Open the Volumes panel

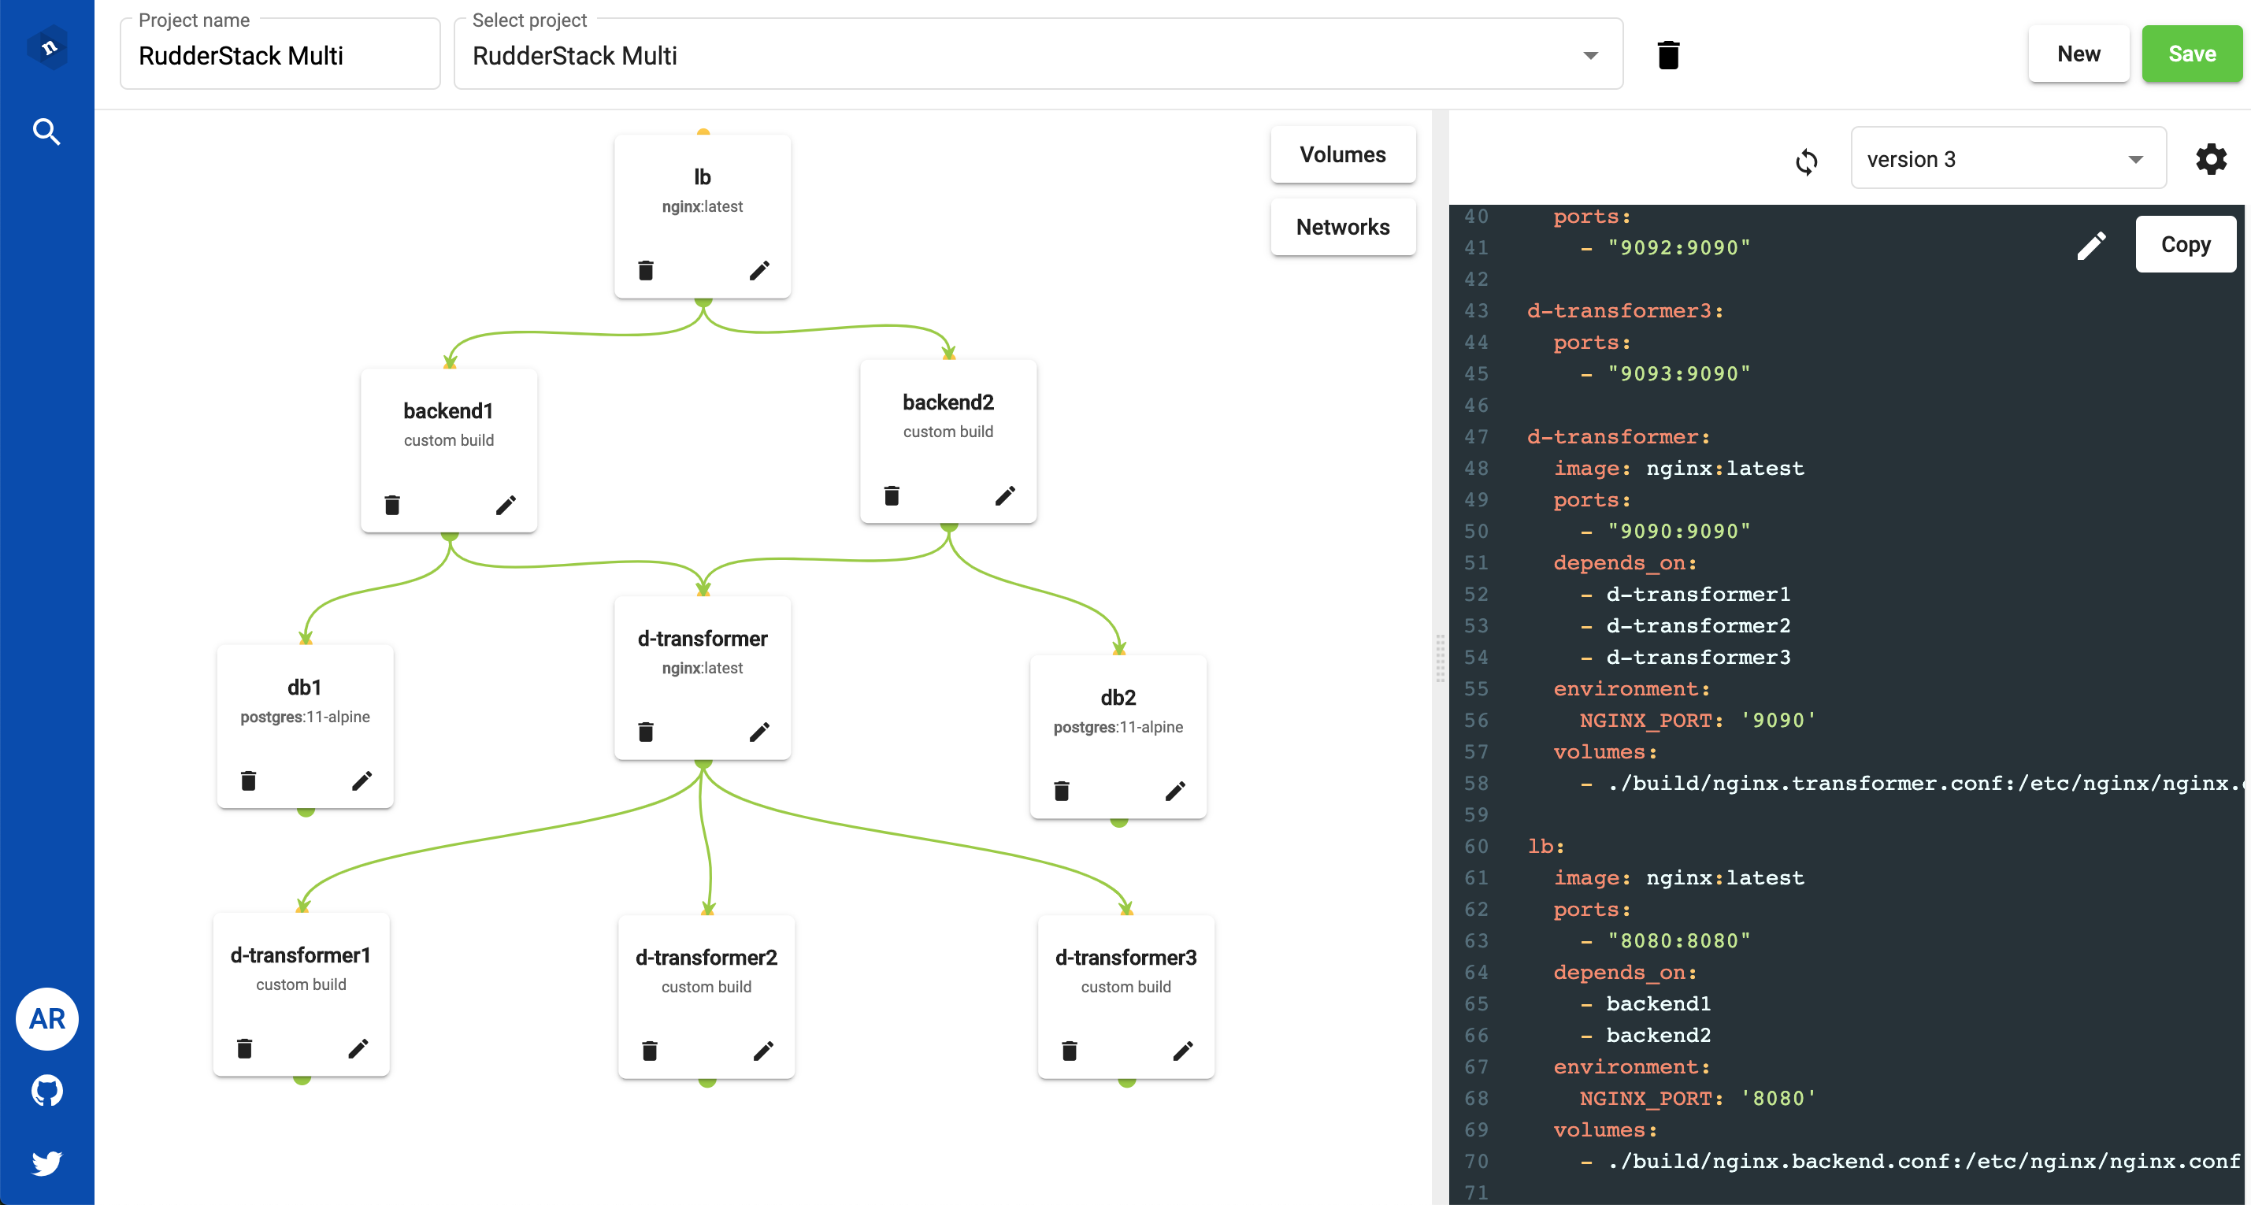(1342, 154)
